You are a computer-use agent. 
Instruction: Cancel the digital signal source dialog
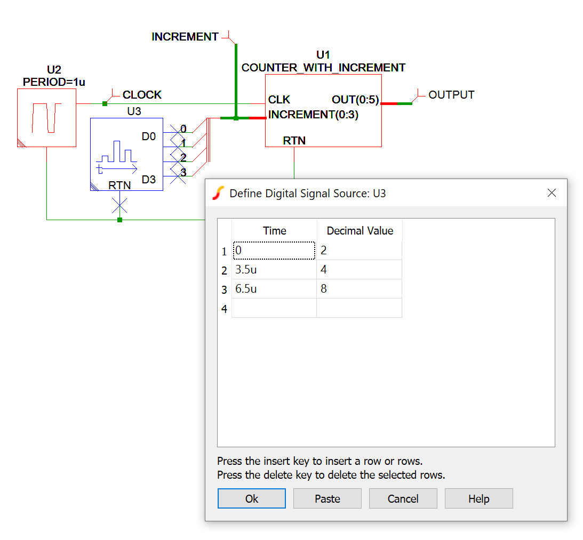(403, 498)
